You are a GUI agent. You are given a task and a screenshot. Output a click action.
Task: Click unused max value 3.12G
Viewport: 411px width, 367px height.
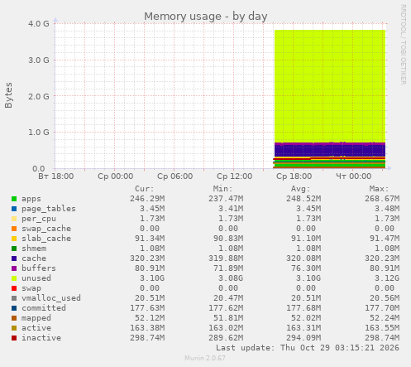[x=387, y=278]
